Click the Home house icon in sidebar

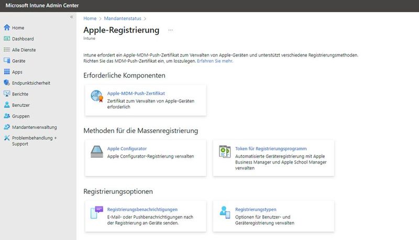coord(7,28)
